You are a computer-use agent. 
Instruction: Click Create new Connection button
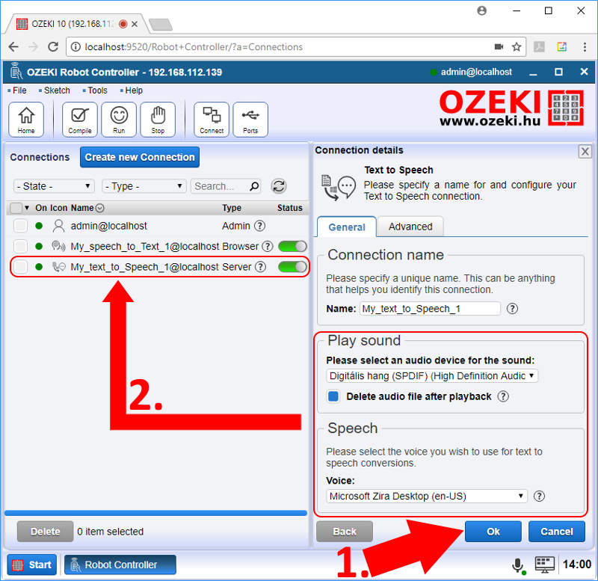pyautogui.click(x=140, y=157)
